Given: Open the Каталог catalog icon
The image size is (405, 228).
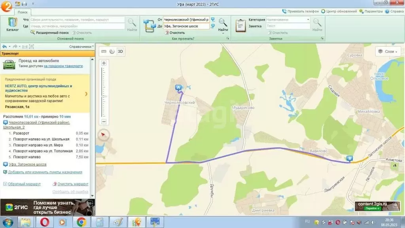Looking at the screenshot, I should tap(12, 25).
